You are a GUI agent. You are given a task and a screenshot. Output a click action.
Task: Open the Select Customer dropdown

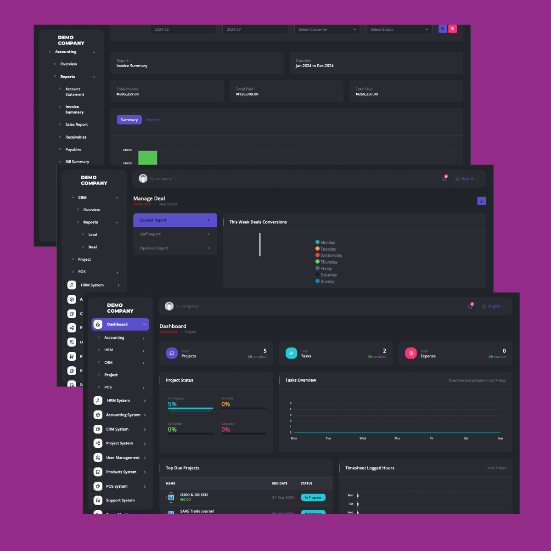pos(327,29)
